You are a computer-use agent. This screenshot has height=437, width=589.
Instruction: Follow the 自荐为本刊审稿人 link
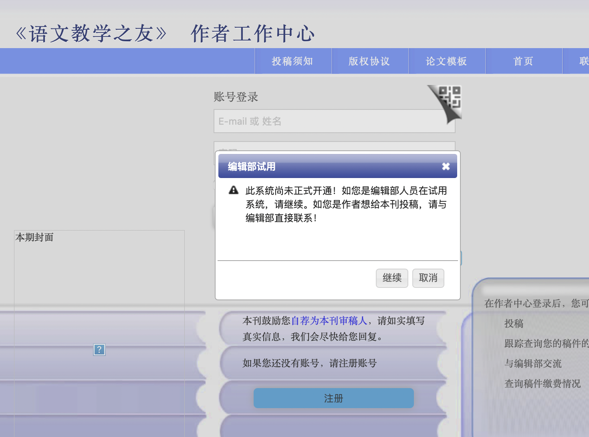(329, 321)
